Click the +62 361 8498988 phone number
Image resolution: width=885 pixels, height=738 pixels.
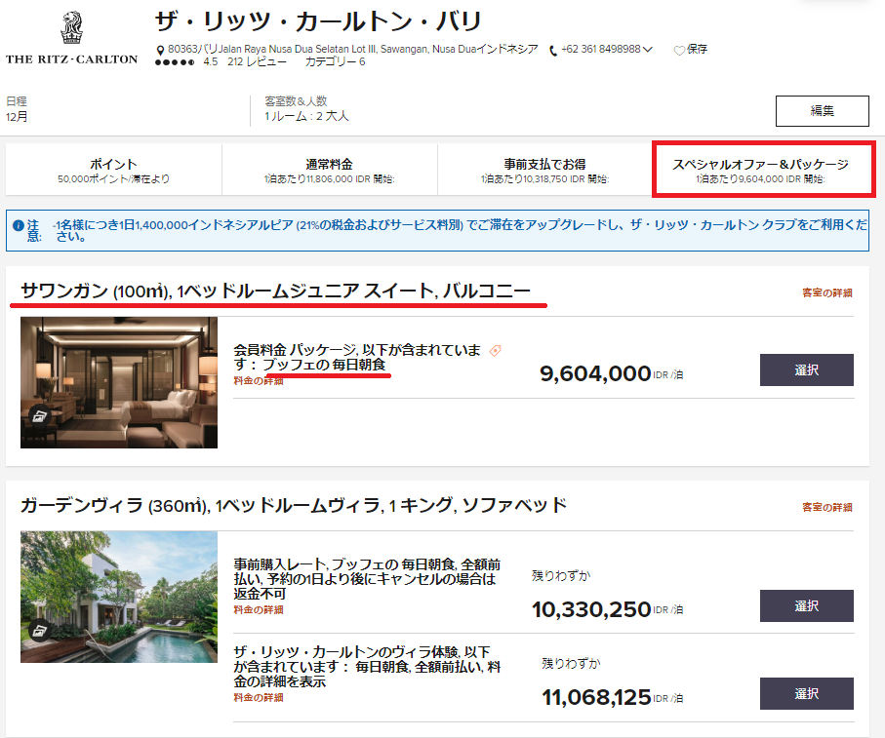tap(601, 49)
